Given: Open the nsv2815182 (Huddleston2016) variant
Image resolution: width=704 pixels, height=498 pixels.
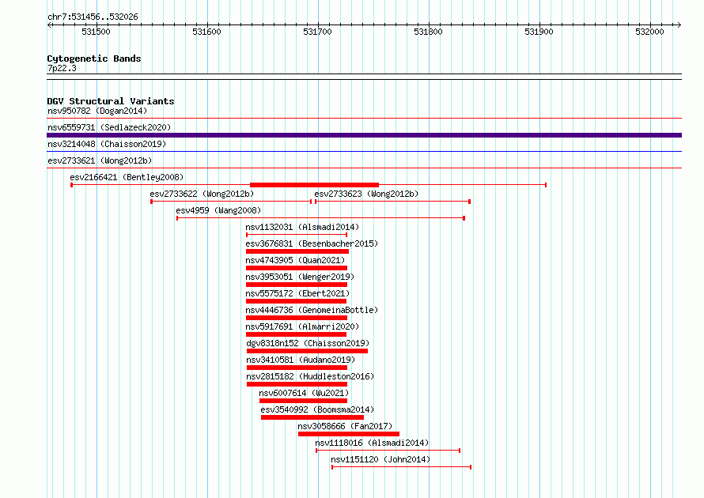Looking at the screenshot, I should click(x=310, y=376).
